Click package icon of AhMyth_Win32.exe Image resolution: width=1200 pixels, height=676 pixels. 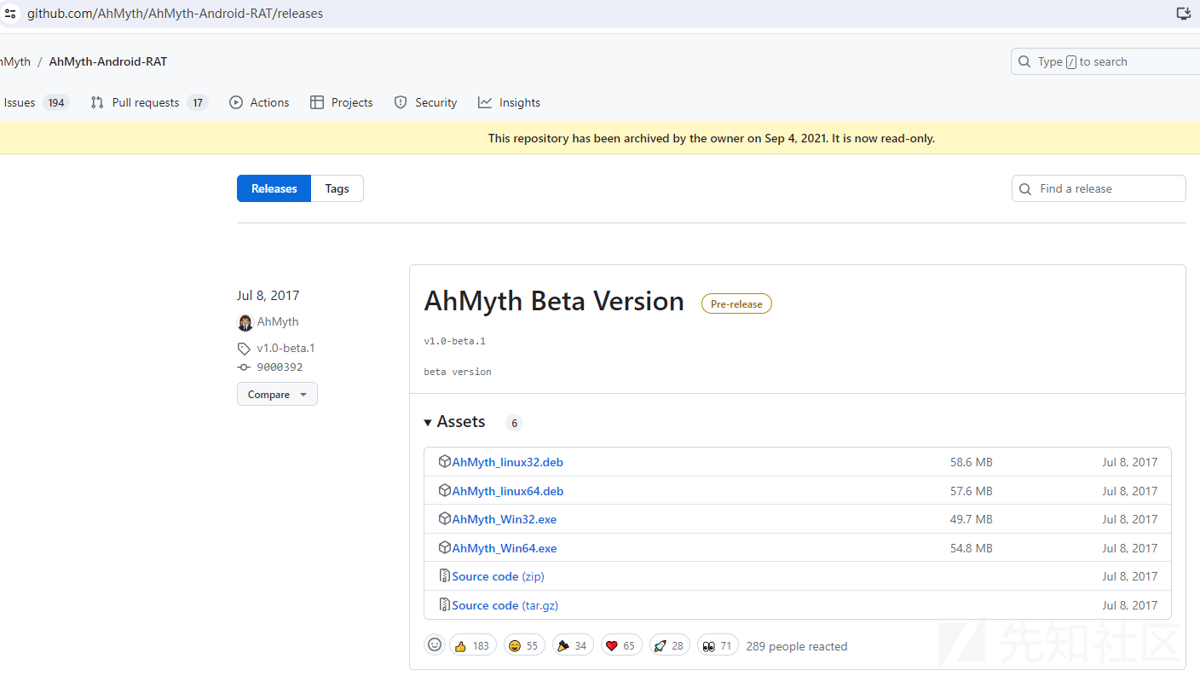445,518
